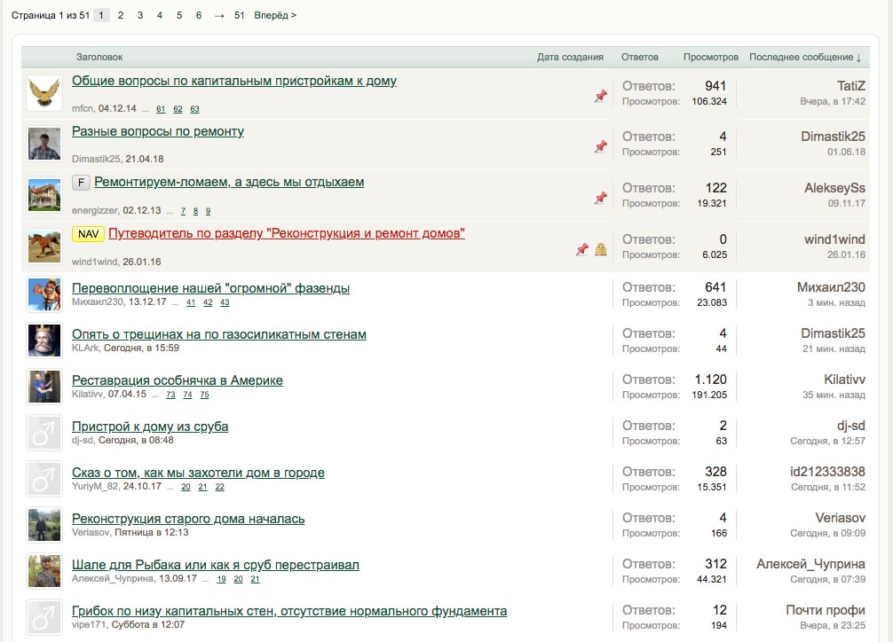Sort threads by 'Просмотров' column

click(710, 57)
